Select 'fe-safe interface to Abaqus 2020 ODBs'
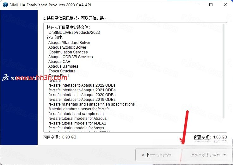 point(82,95)
